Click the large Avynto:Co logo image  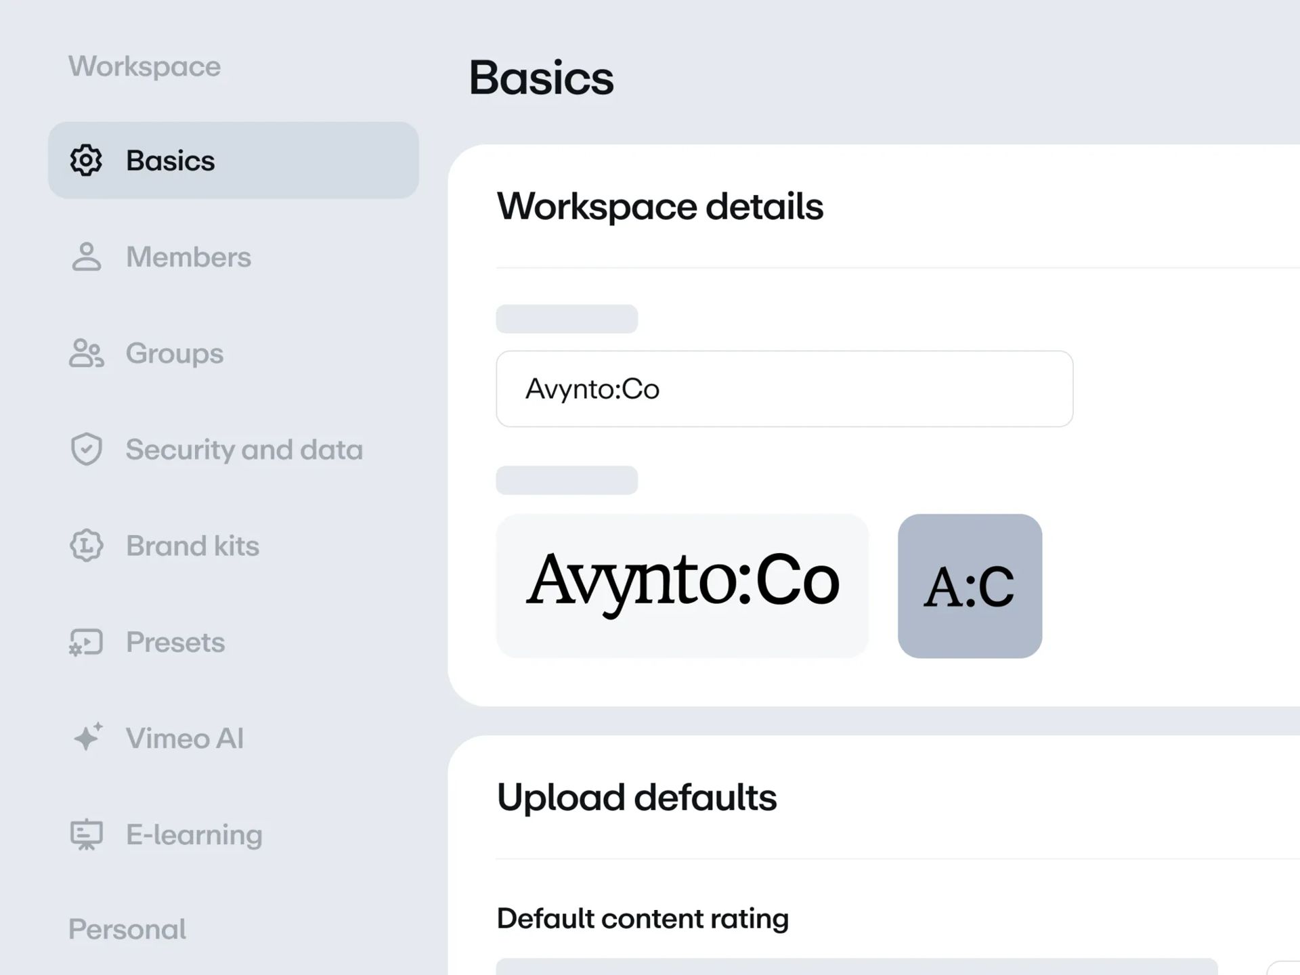682,586
